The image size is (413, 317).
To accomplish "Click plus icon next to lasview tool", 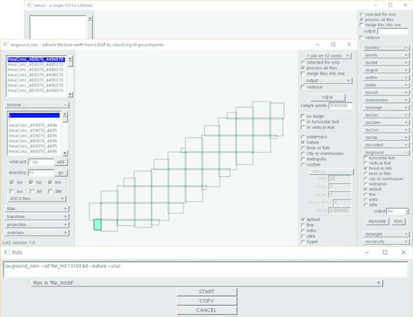I will click(x=406, y=48).
